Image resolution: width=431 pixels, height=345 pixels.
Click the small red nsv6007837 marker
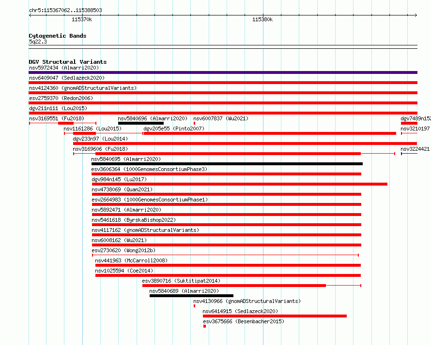(x=194, y=123)
